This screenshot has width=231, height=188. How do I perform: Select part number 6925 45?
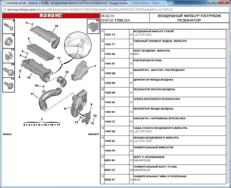tap(110, 160)
